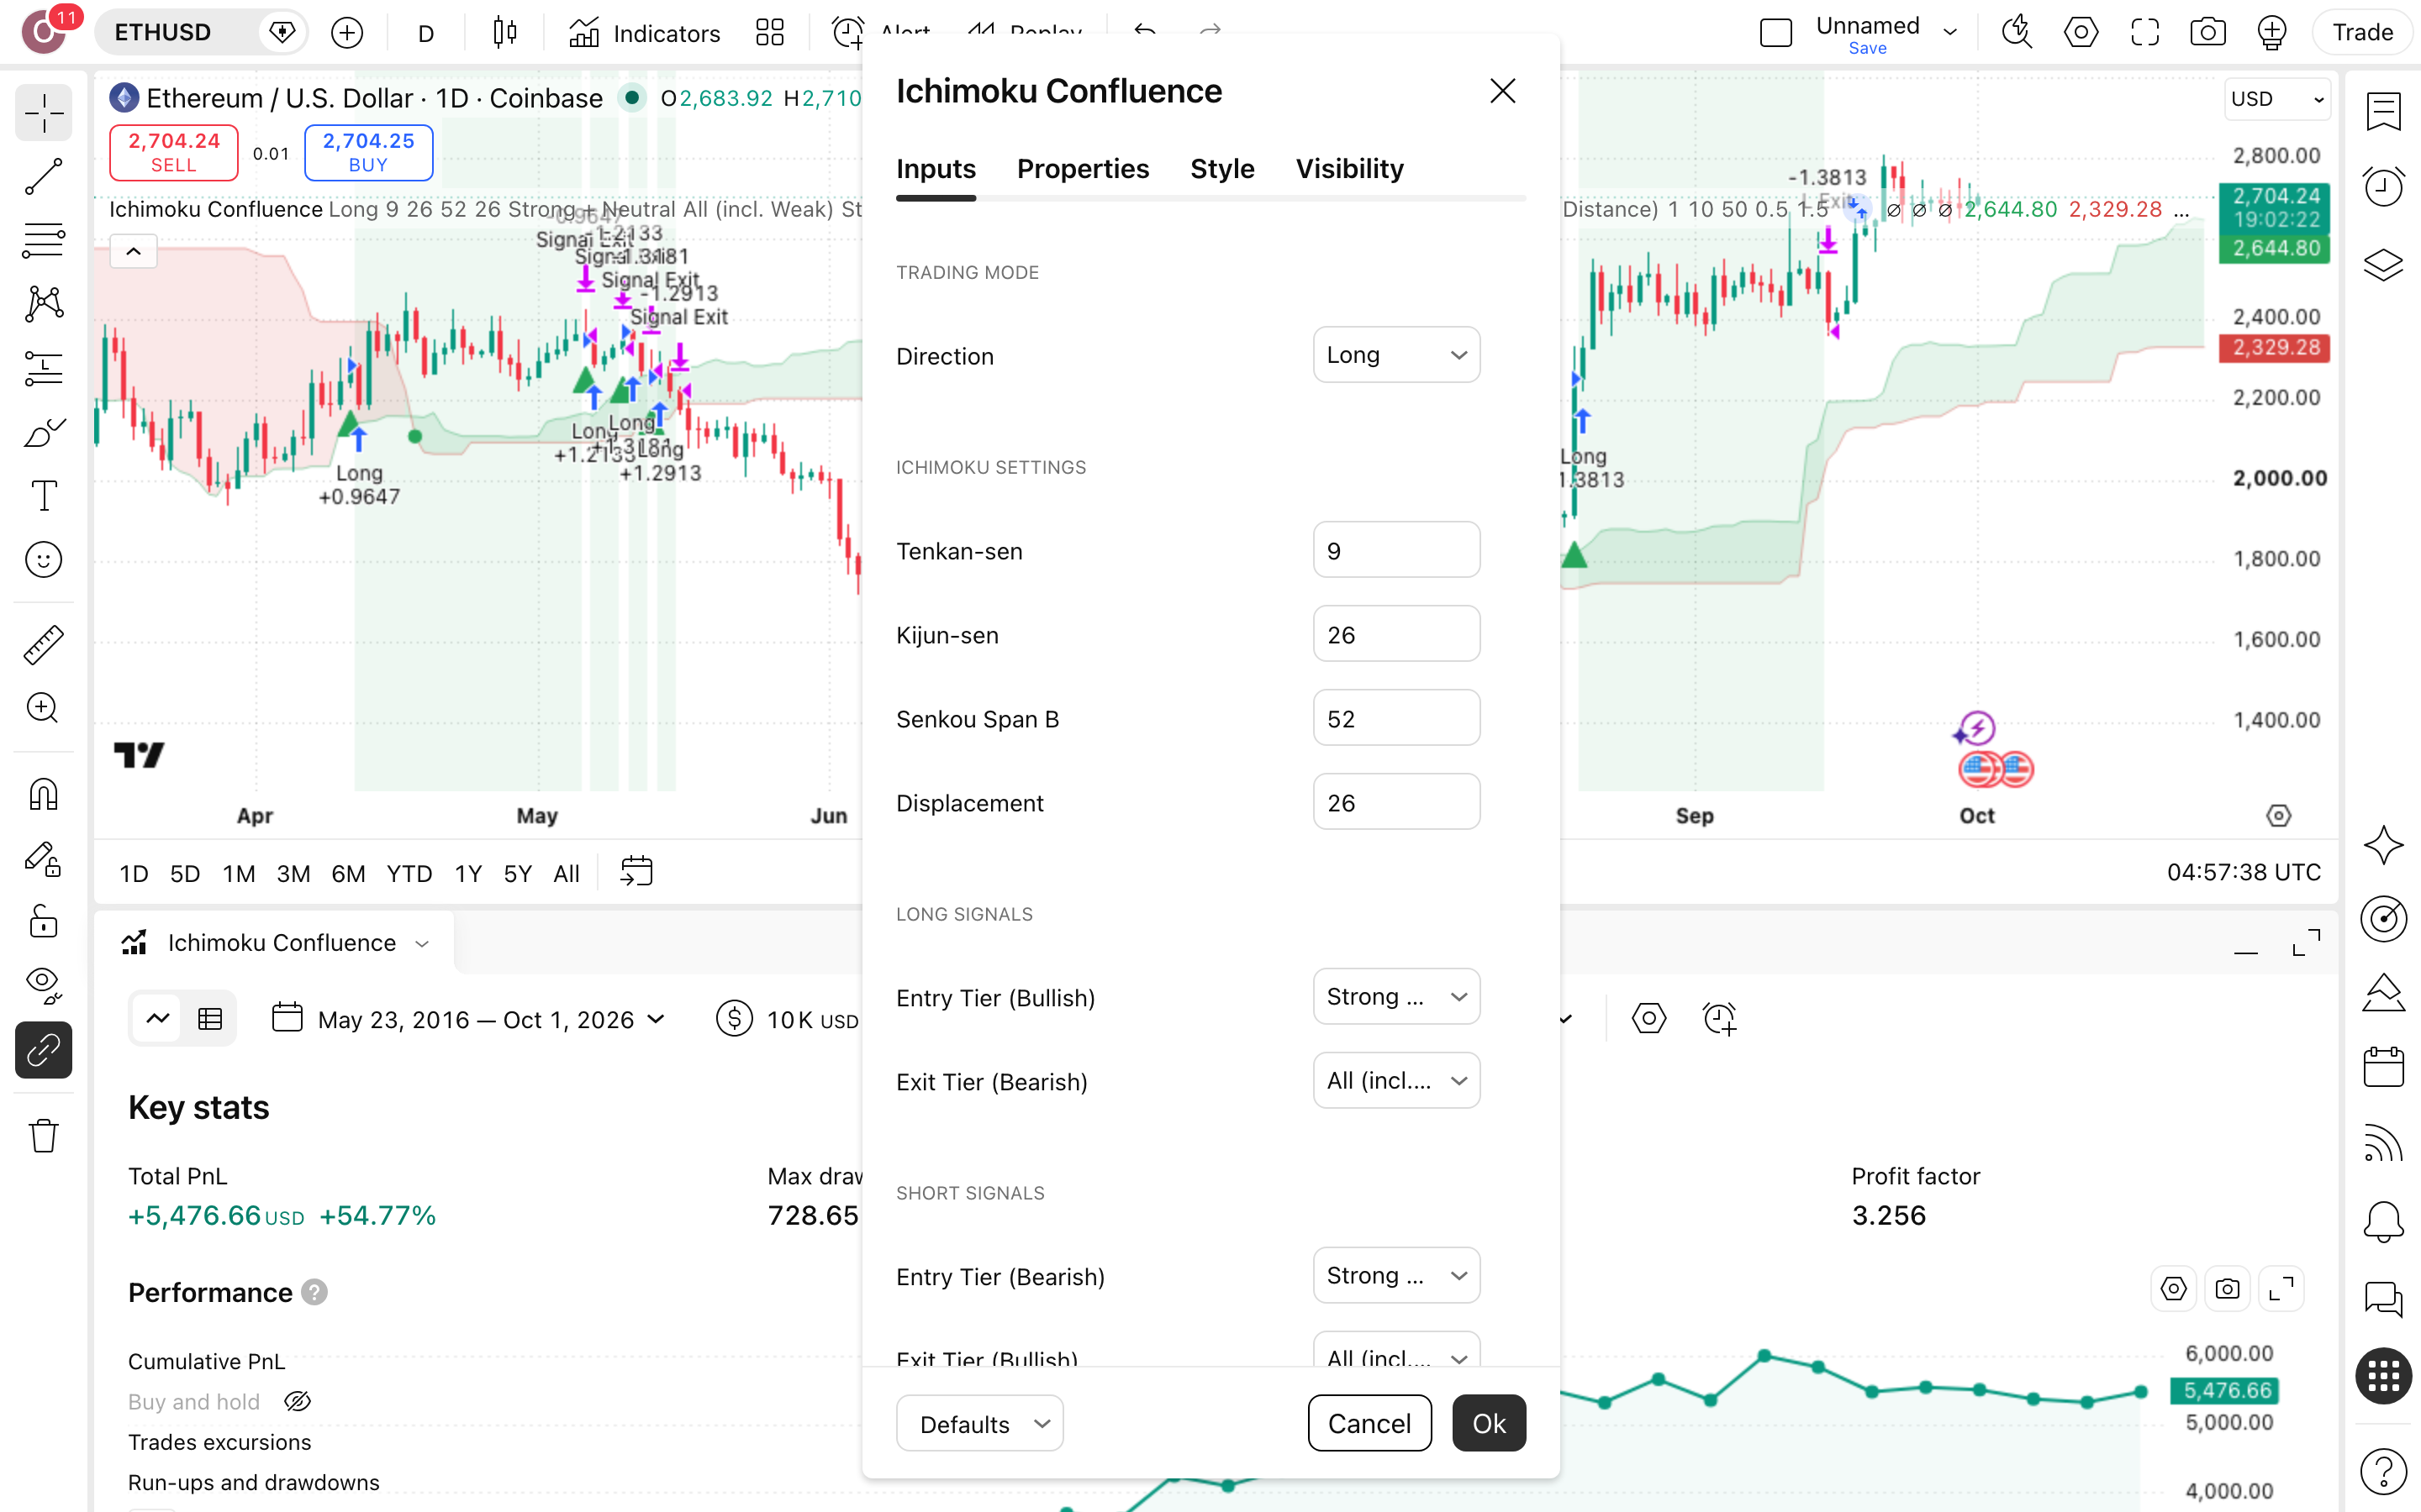Expand Entry Tier (Bearish) dropdown
The image size is (2421, 1512).
[x=1395, y=1276]
